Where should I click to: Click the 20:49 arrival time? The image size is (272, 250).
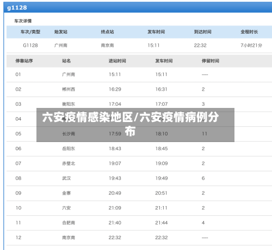pos(115,193)
